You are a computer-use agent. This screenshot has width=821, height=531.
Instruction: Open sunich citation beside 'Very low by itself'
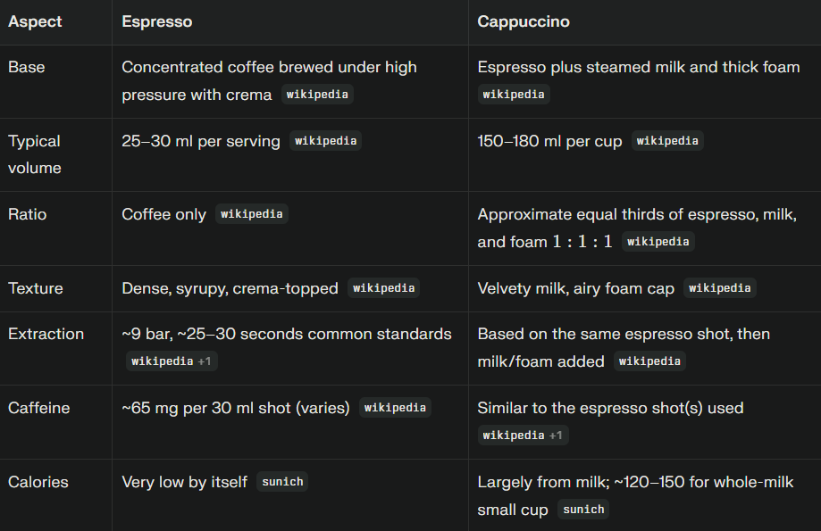[282, 482]
